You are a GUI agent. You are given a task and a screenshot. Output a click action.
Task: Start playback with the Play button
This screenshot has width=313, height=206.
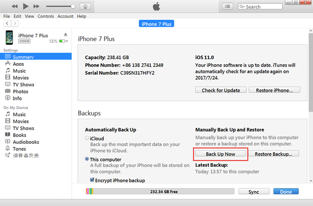26,6
